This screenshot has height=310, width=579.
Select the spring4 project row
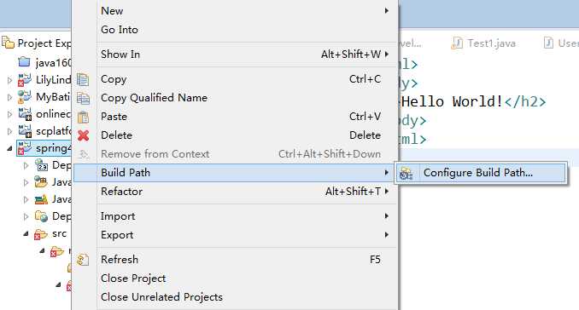pos(44,148)
